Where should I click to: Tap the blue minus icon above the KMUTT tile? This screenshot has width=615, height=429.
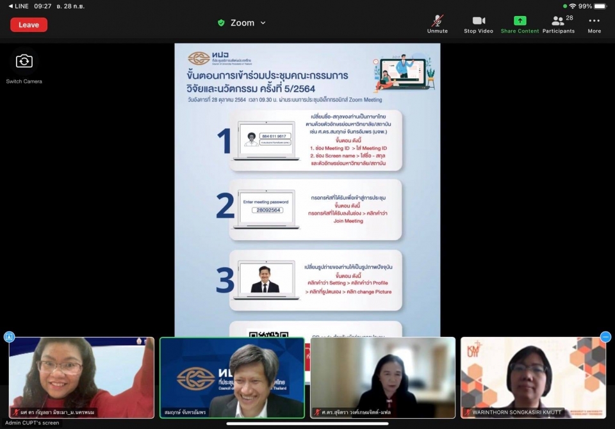click(605, 336)
